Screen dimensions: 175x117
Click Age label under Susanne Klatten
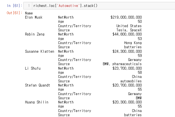[x=61, y=56]
